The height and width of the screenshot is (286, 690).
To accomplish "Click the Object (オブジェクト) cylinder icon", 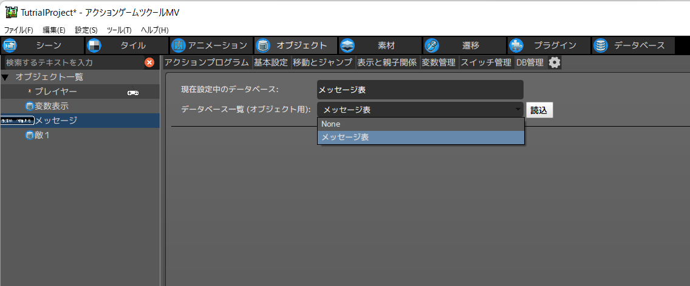I will (263, 45).
